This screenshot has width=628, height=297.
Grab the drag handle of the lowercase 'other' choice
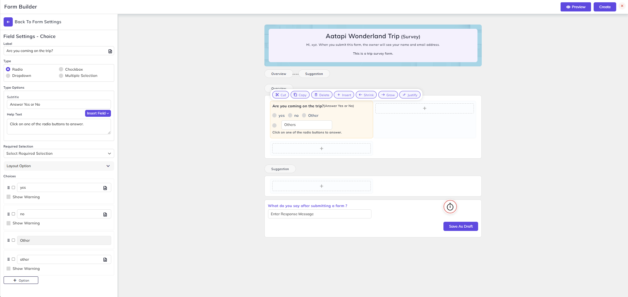[9, 259]
